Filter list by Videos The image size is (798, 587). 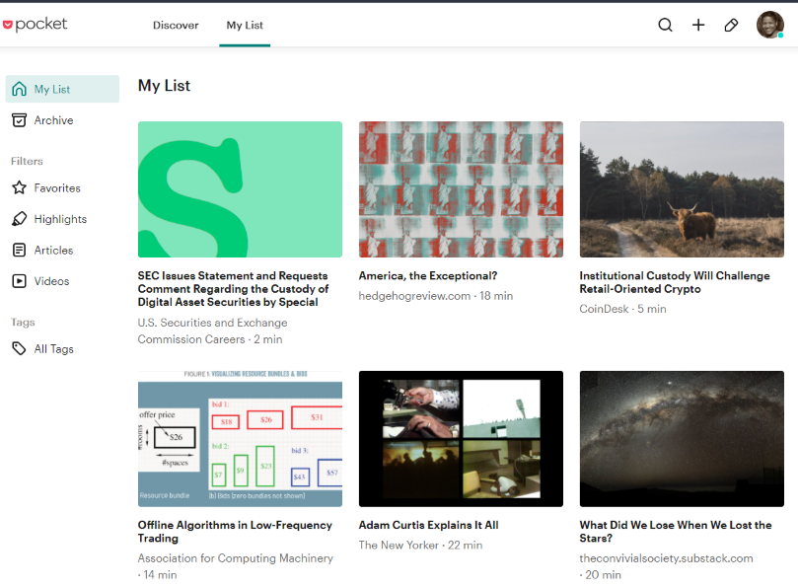point(51,281)
